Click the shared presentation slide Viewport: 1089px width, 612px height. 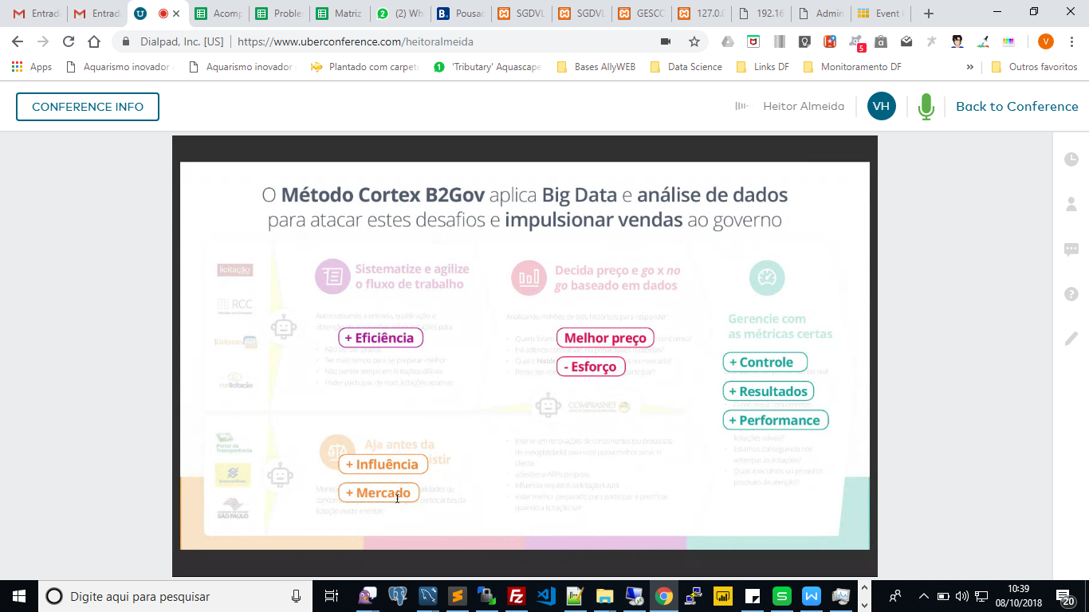coord(525,355)
